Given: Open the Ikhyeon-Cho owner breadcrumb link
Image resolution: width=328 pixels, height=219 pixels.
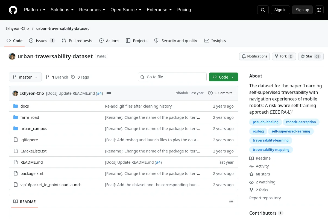Looking at the screenshot, I should coord(17,28).
